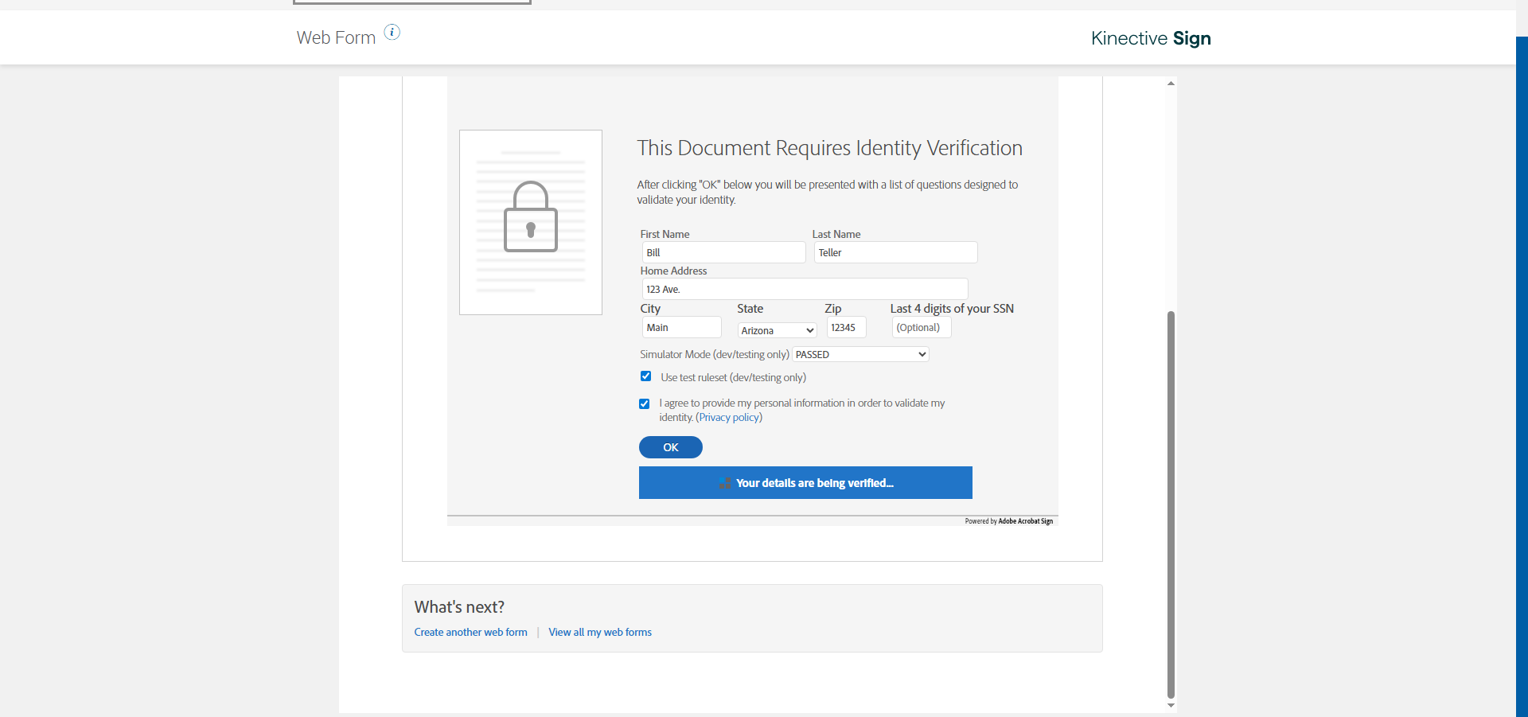Screen dimensions: 1528x717
Task: Open the Simulator Mode dropdown
Action: [860, 354]
